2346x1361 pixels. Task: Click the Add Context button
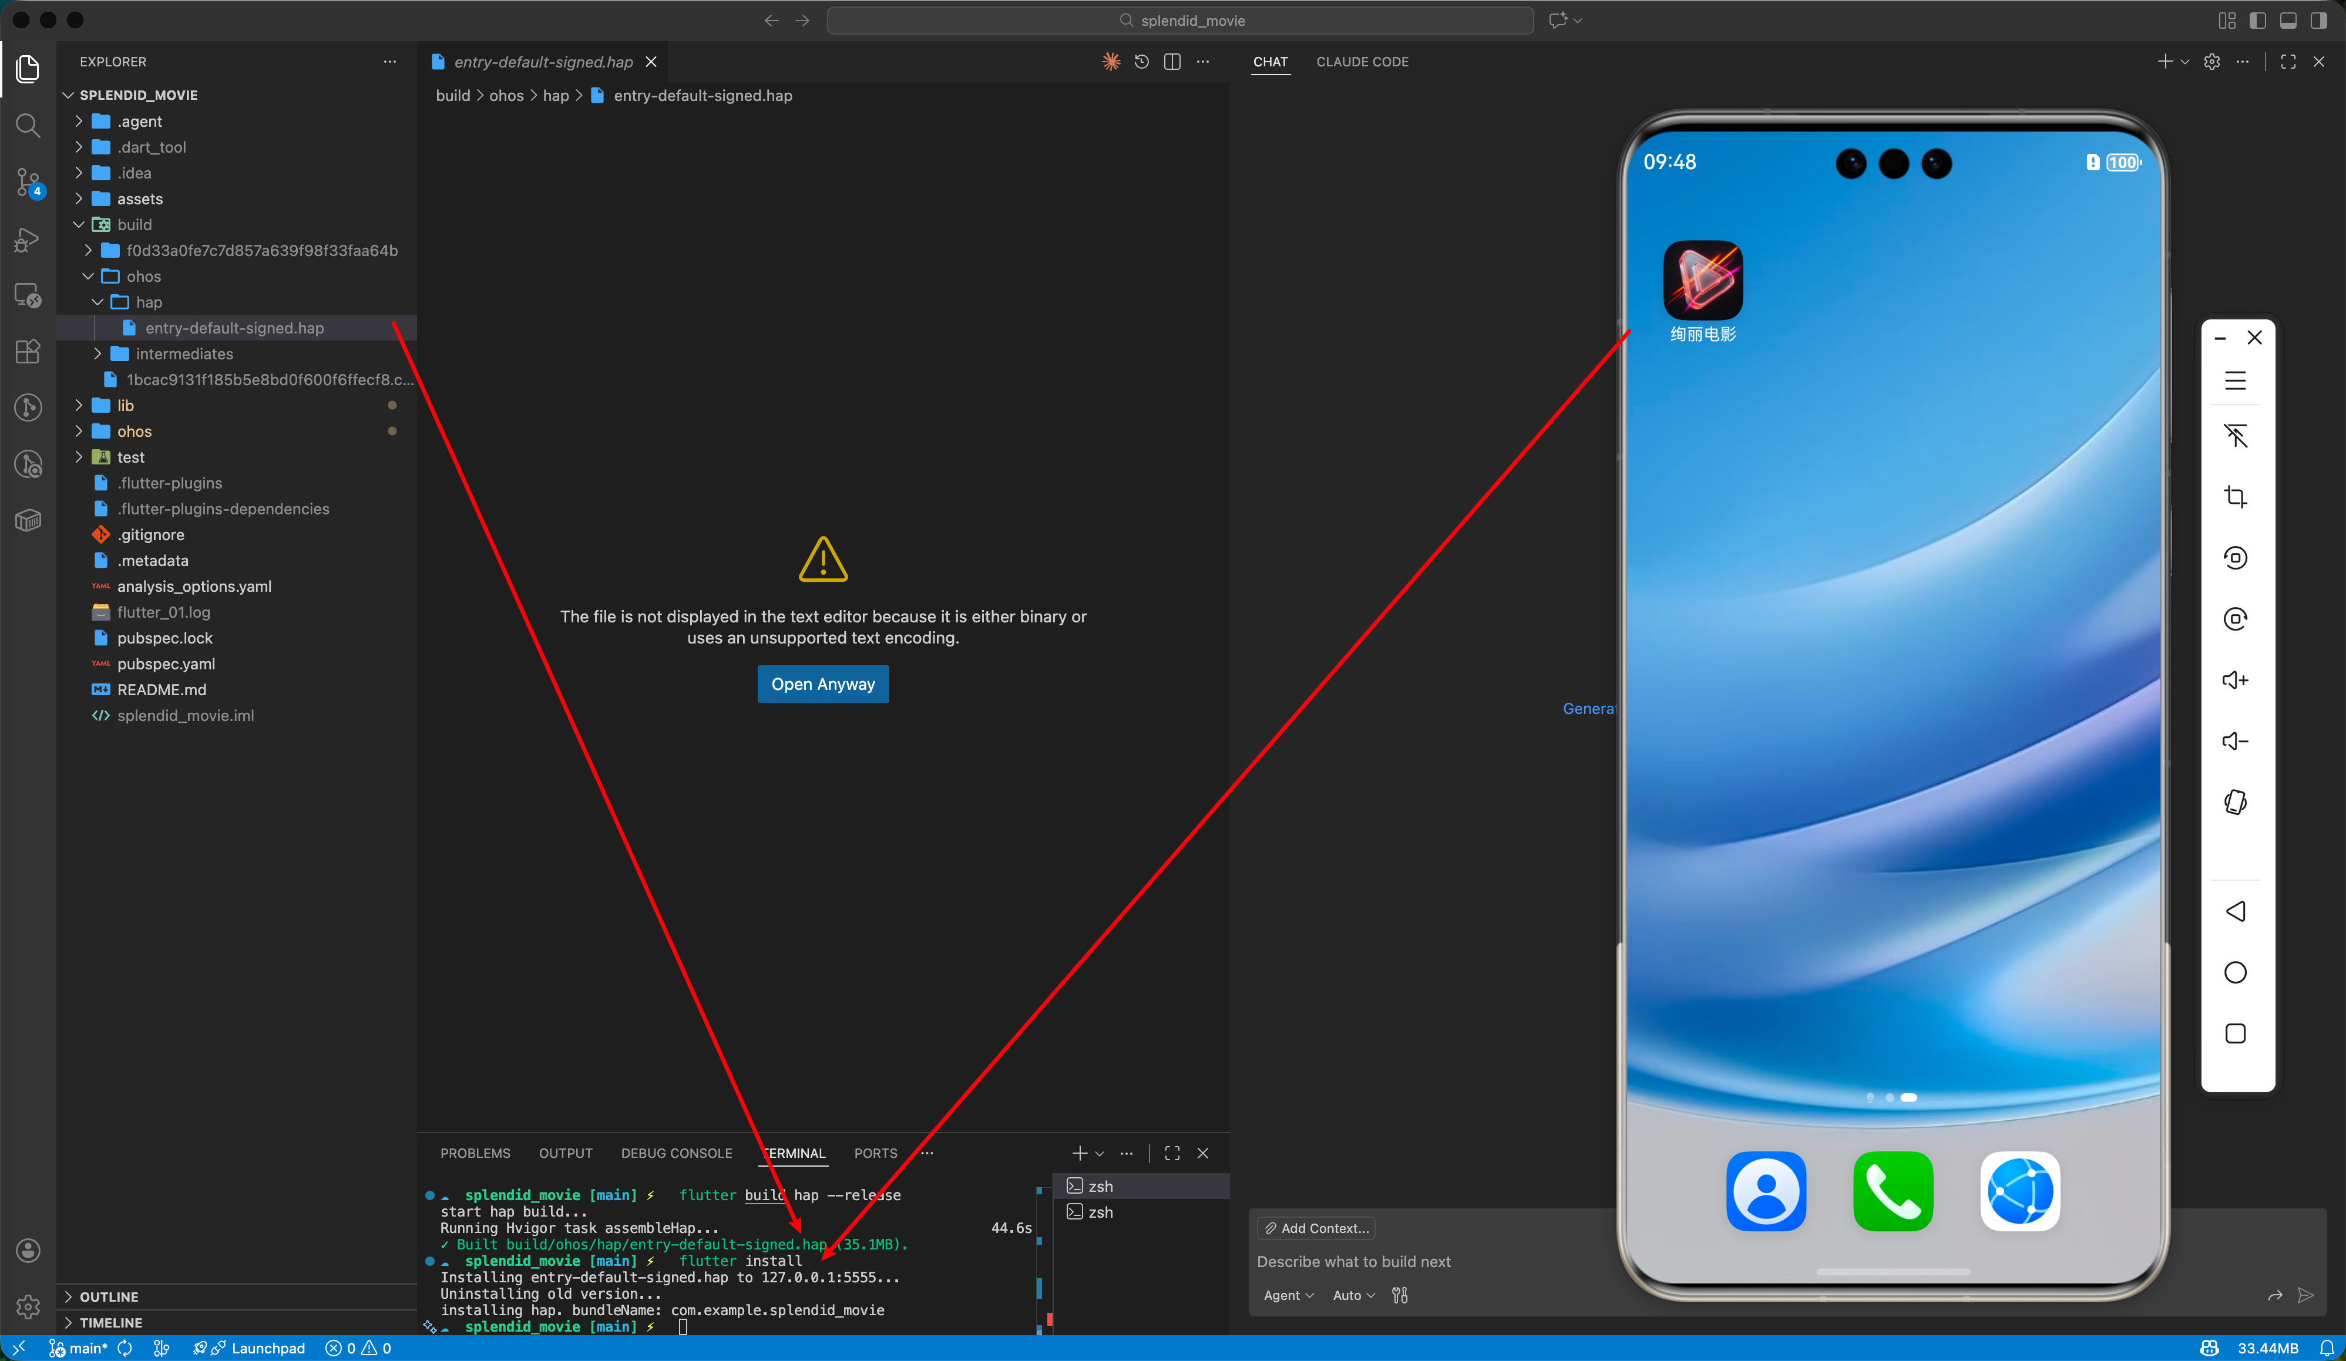click(1315, 1228)
